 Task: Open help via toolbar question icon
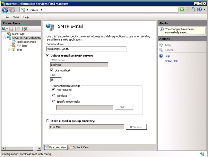point(200,9)
